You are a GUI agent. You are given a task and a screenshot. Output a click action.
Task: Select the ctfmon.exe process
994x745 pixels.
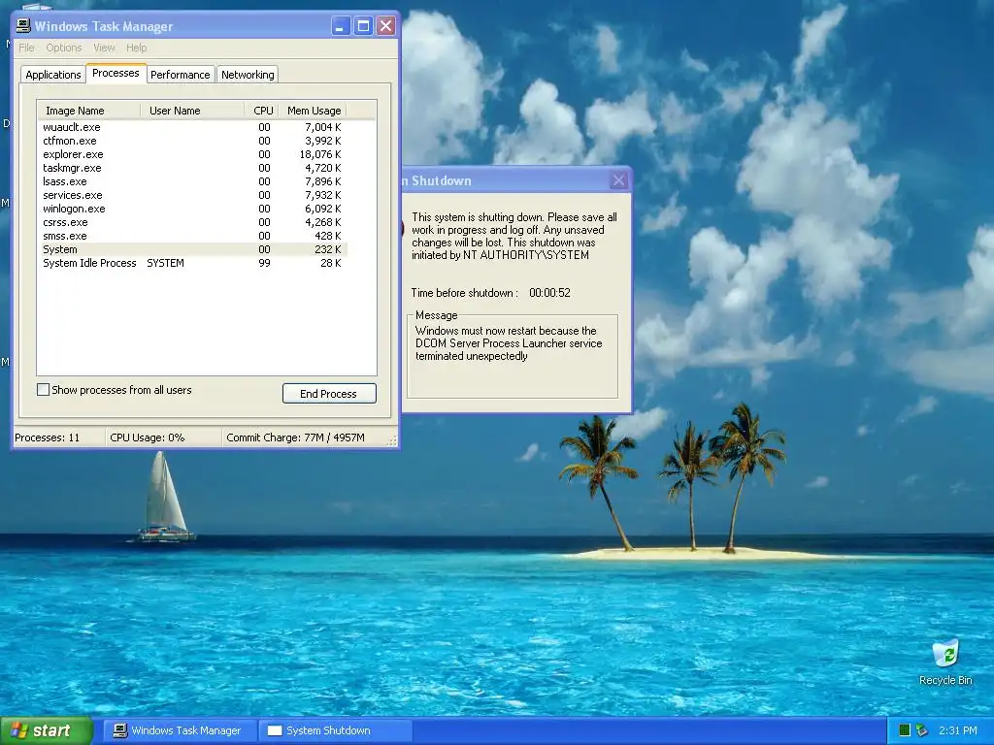pos(193,141)
